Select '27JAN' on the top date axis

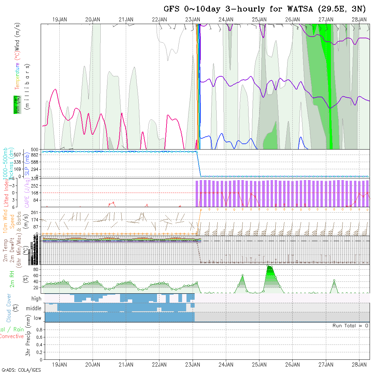coord(326,20)
